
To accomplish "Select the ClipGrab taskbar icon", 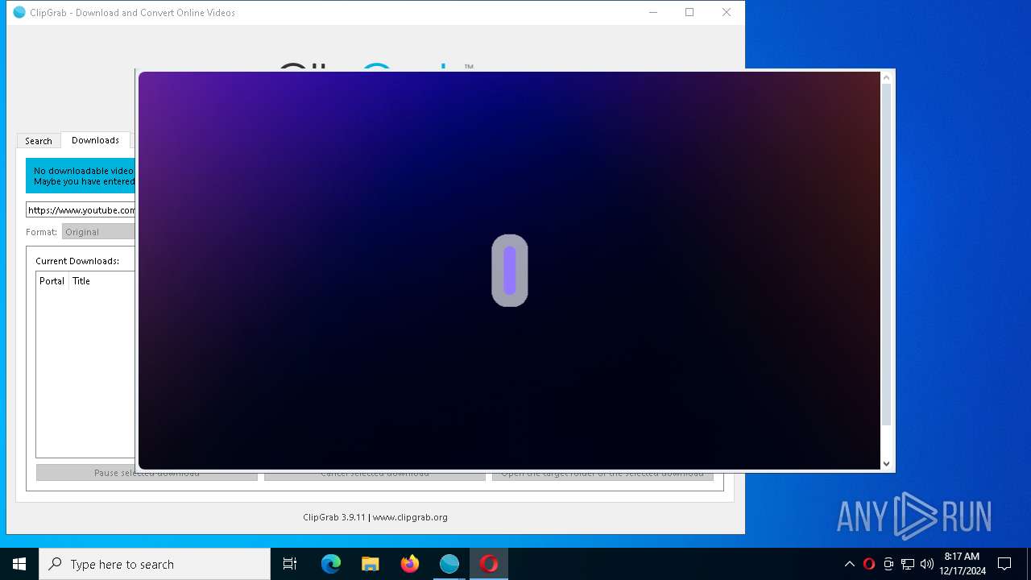I will (449, 564).
